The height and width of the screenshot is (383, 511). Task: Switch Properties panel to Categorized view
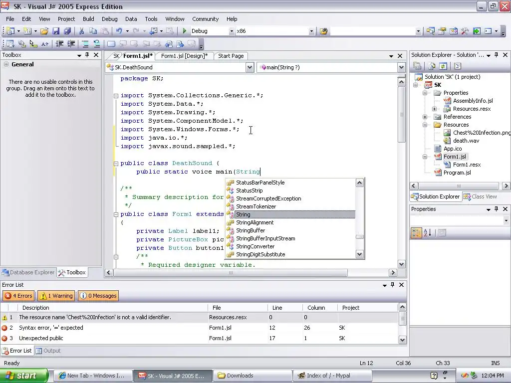(x=416, y=233)
